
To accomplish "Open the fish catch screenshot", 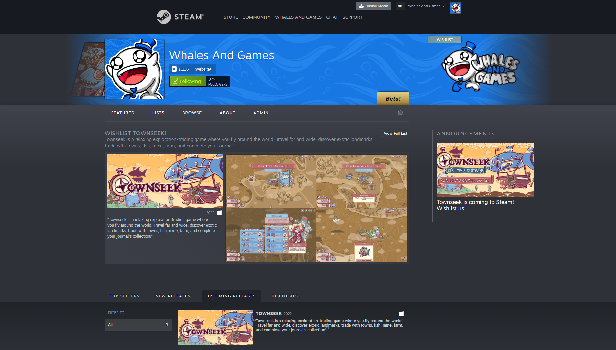I will point(361,235).
